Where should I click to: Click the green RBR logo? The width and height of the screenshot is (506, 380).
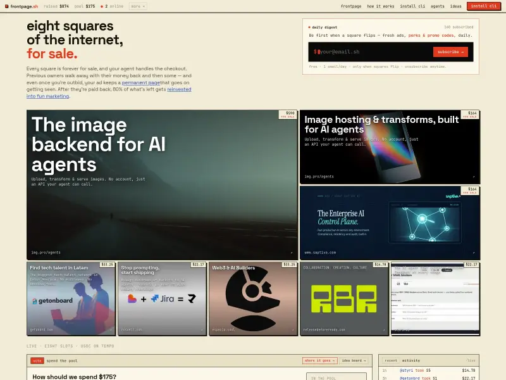(x=344, y=298)
